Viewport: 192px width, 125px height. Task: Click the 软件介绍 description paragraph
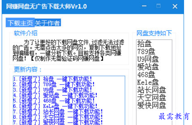69,51
